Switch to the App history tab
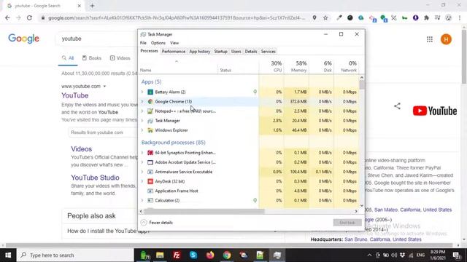Image resolution: width=467 pixels, height=262 pixels. [x=199, y=52]
